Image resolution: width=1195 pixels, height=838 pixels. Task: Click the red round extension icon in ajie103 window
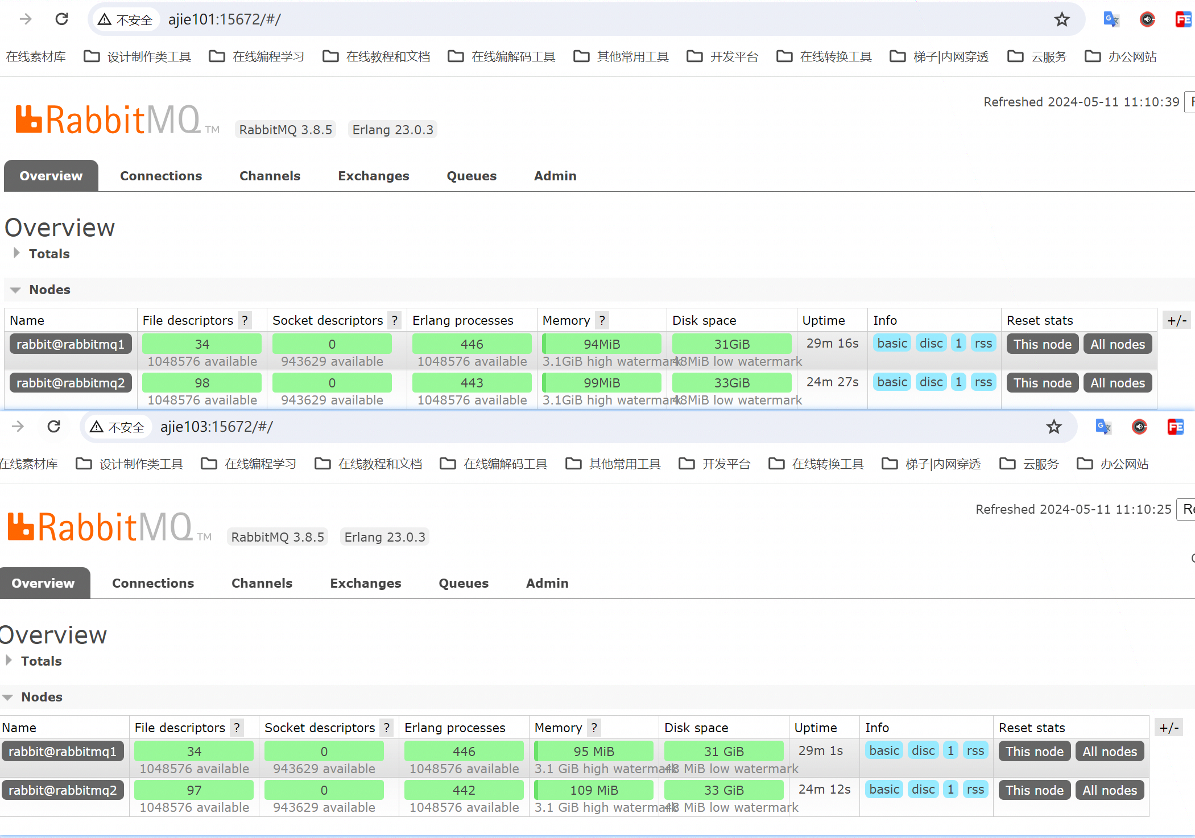click(1140, 427)
